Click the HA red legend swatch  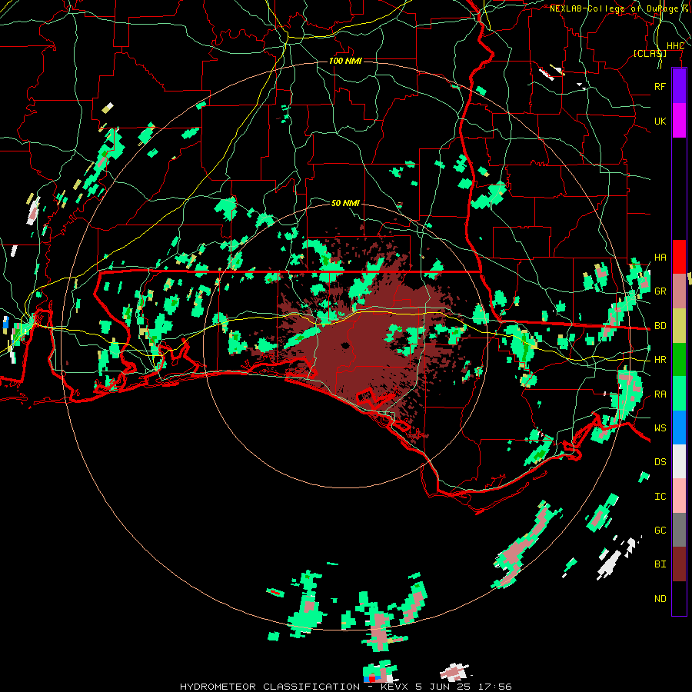[679, 257]
